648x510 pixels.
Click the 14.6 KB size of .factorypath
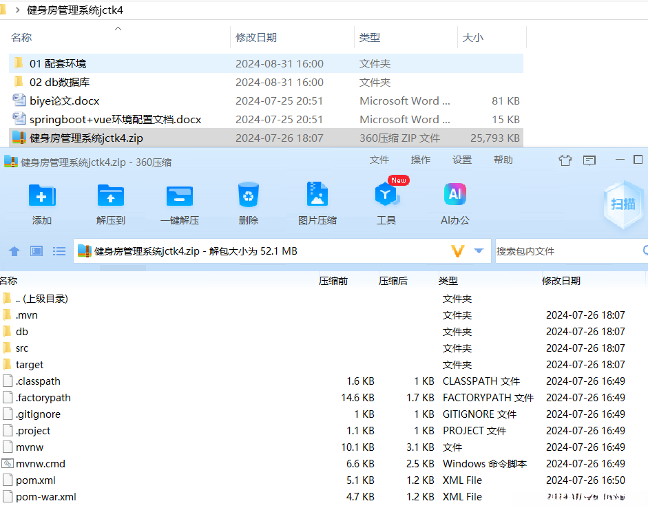pyautogui.click(x=357, y=398)
